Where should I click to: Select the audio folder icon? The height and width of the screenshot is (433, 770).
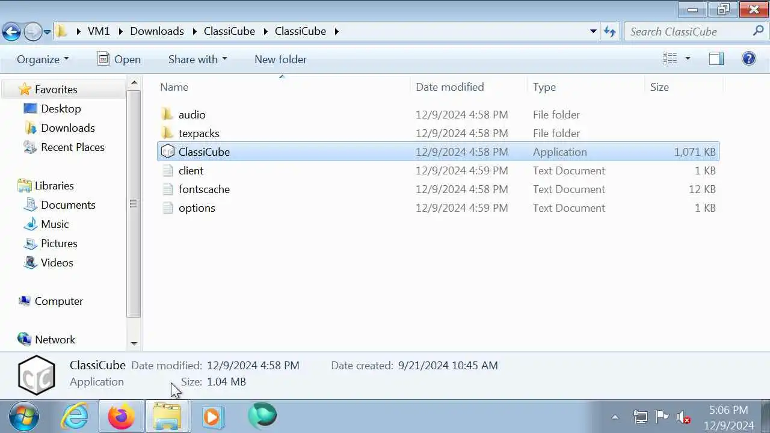pyautogui.click(x=168, y=114)
